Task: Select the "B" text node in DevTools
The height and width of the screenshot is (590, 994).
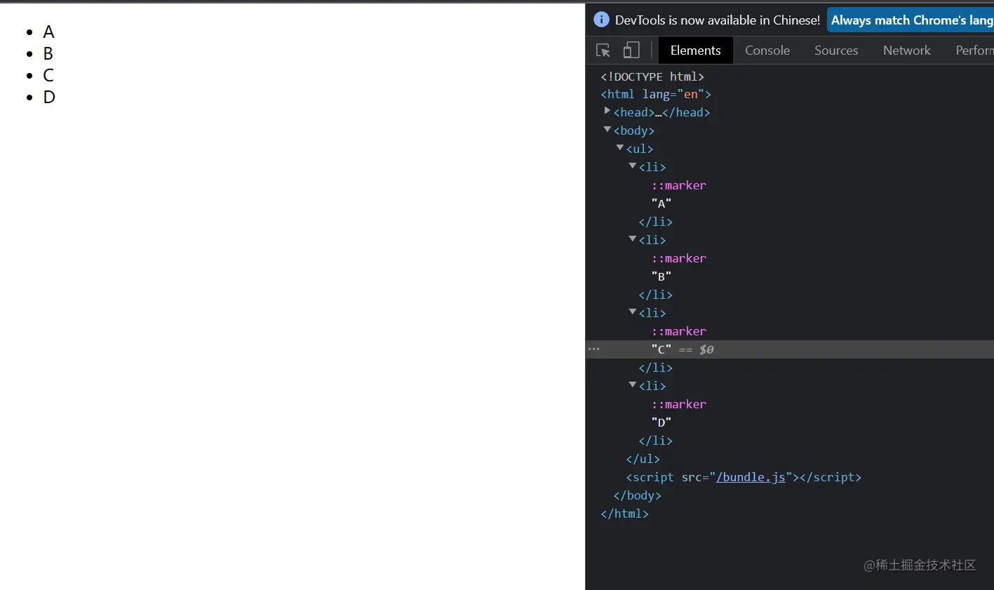Action: [661, 276]
